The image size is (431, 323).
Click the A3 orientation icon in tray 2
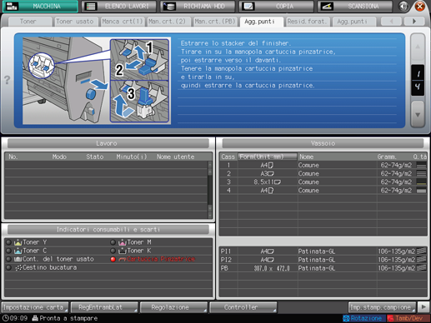(271, 173)
